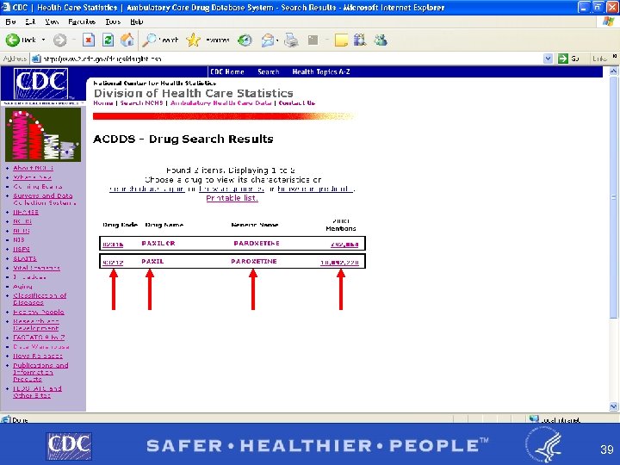Open the Favorites star icon

[x=194, y=40]
